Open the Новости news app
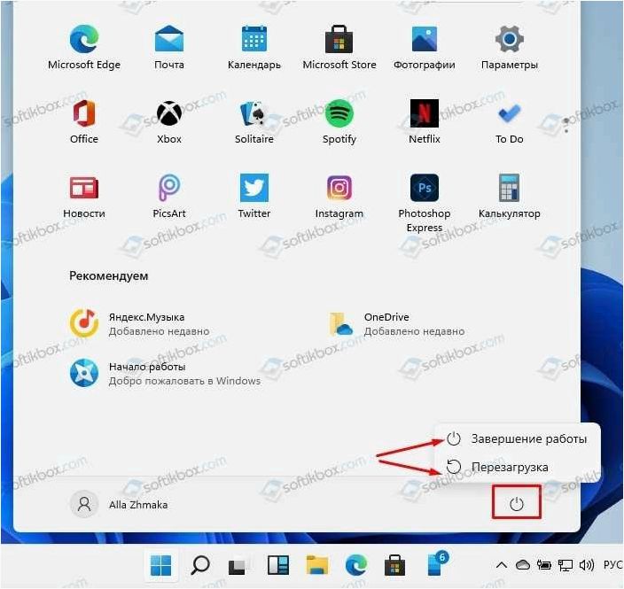The image size is (624, 589). coord(84,196)
